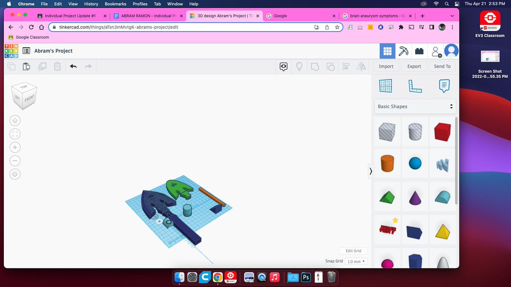511x287 pixels.
Task: Select the teal Round Roof shape
Action: (442, 196)
